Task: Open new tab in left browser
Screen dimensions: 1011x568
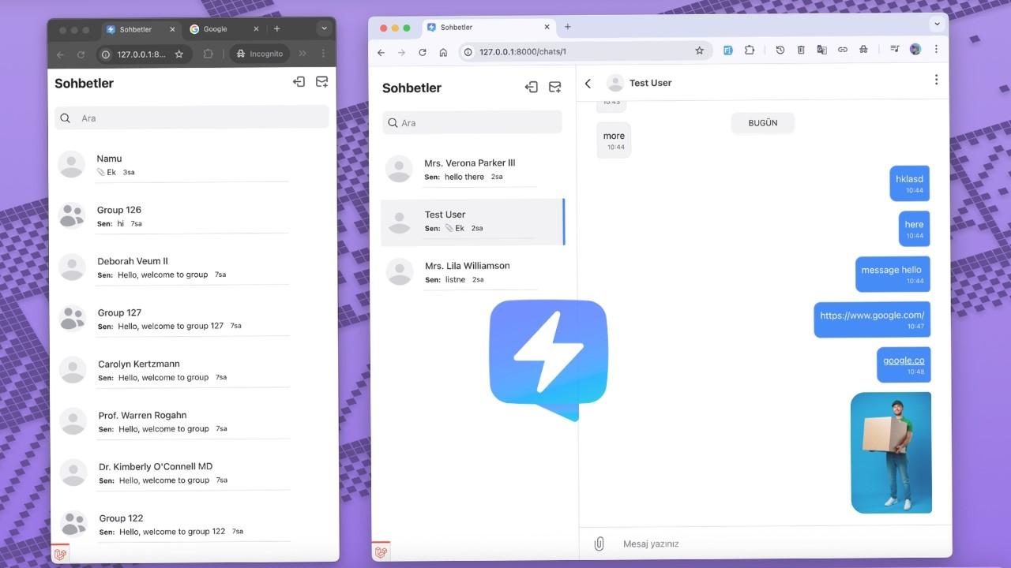Action: tap(276, 29)
